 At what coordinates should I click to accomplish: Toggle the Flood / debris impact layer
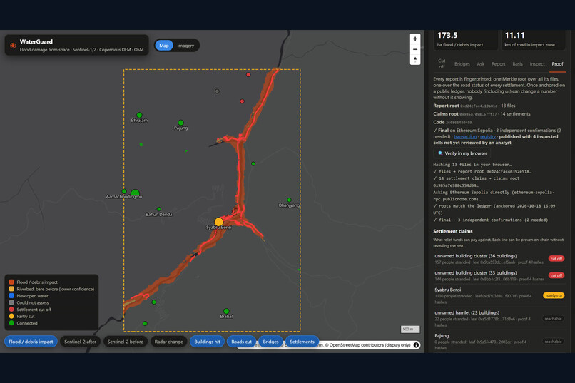coord(31,342)
